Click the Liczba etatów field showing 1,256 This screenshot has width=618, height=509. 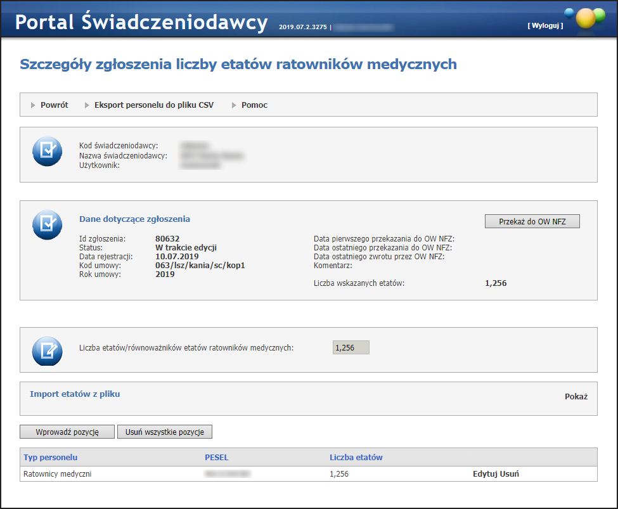click(x=351, y=347)
